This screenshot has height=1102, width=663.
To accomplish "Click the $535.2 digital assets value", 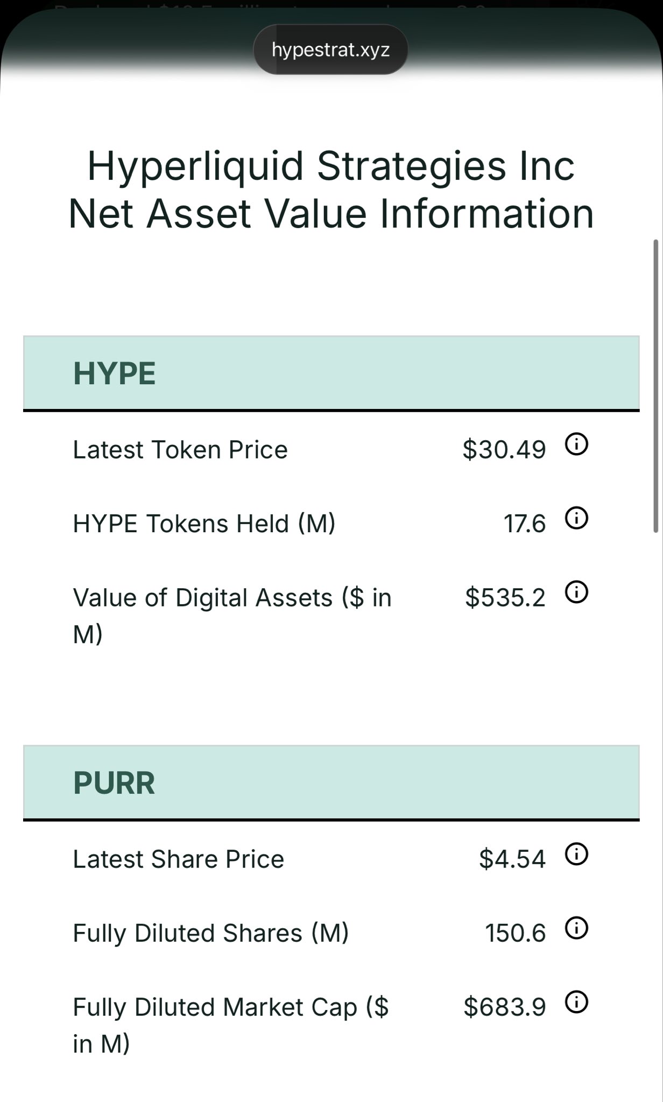I will (x=505, y=597).
